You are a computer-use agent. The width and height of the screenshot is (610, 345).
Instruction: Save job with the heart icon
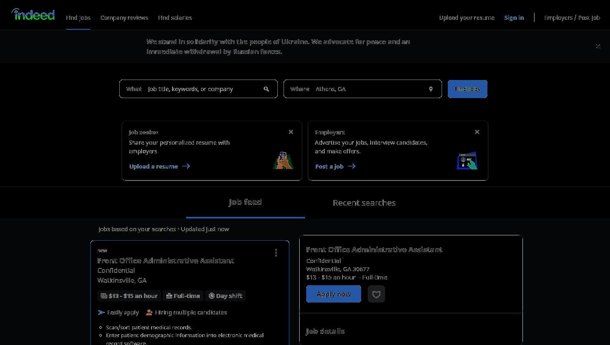(x=376, y=294)
